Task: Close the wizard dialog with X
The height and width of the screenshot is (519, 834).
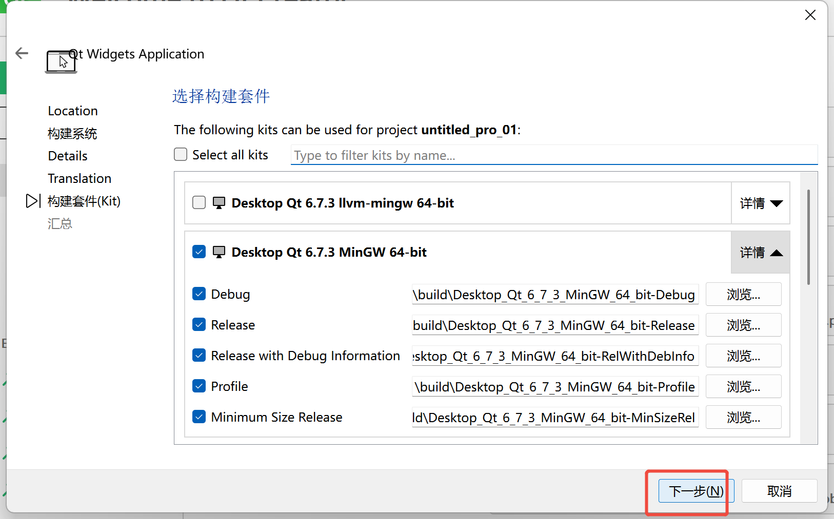Action: (x=810, y=15)
